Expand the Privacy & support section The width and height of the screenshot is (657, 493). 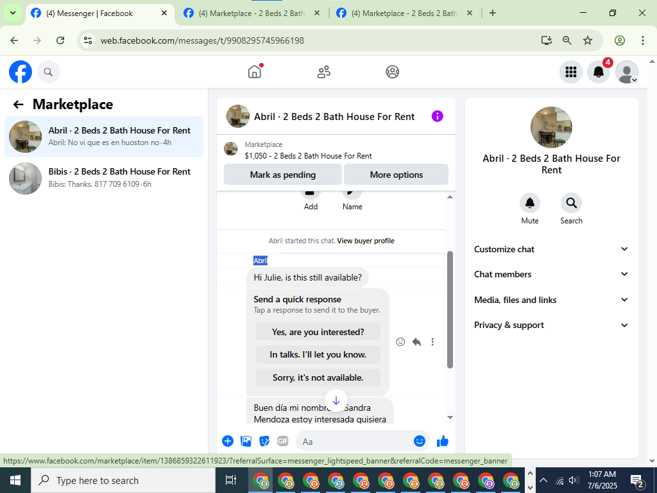(551, 325)
